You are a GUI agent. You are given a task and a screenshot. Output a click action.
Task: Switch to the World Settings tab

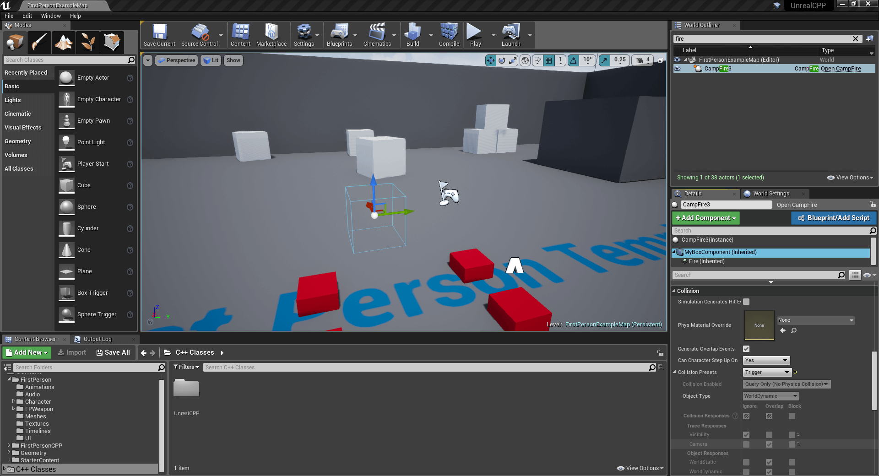(x=771, y=194)
